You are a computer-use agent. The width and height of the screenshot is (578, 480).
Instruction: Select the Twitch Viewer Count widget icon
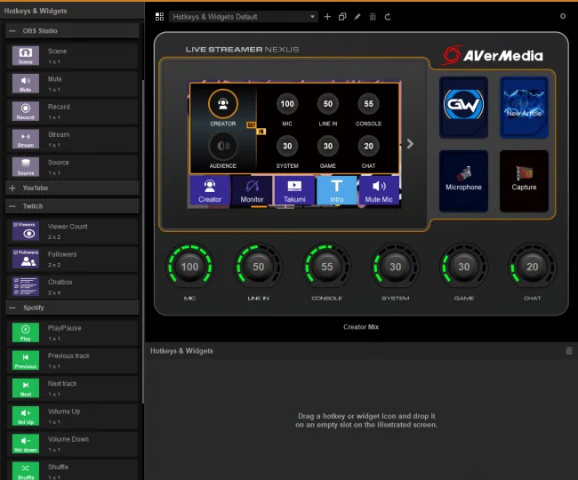(x=26, y=231)
